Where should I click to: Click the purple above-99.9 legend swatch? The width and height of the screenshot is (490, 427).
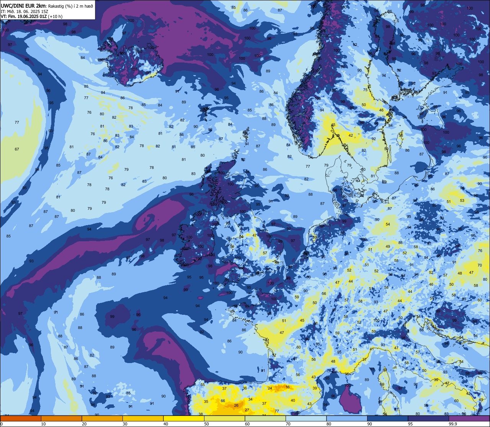point(469,418)
